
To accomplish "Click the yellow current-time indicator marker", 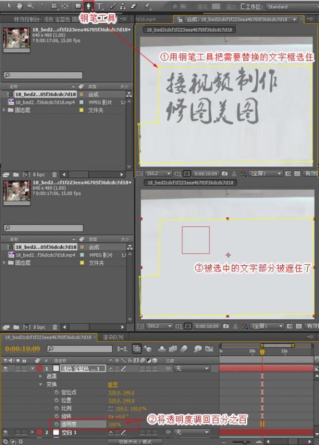I will (x=262, y=352).
